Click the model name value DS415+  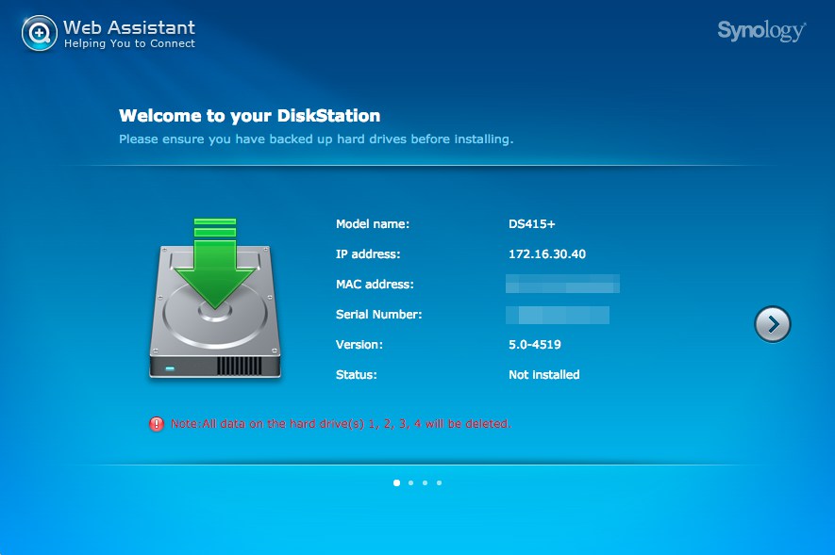531,224
